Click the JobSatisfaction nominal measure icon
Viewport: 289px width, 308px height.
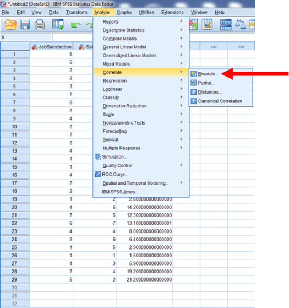pos(35,47)
